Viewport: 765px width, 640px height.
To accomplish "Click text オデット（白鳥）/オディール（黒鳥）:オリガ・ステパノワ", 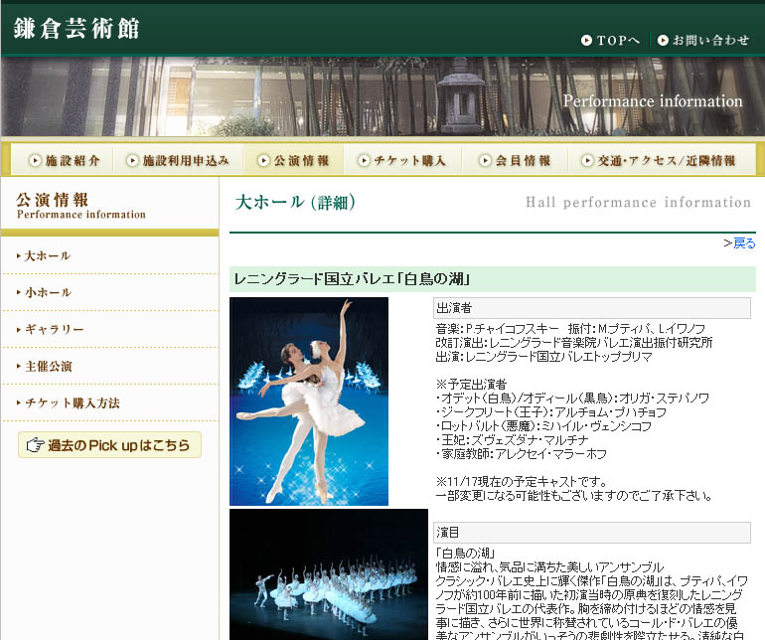I will (572, 398).
